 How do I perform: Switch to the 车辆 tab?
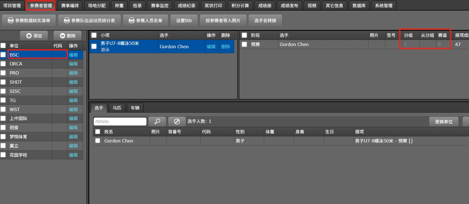click(x=135, y=108)
